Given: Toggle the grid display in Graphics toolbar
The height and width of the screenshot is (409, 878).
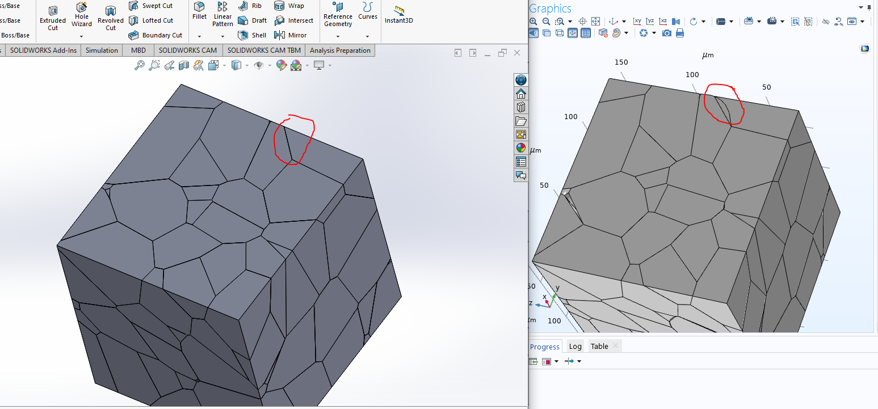Looking at the screenshot, I should (586, 33).
